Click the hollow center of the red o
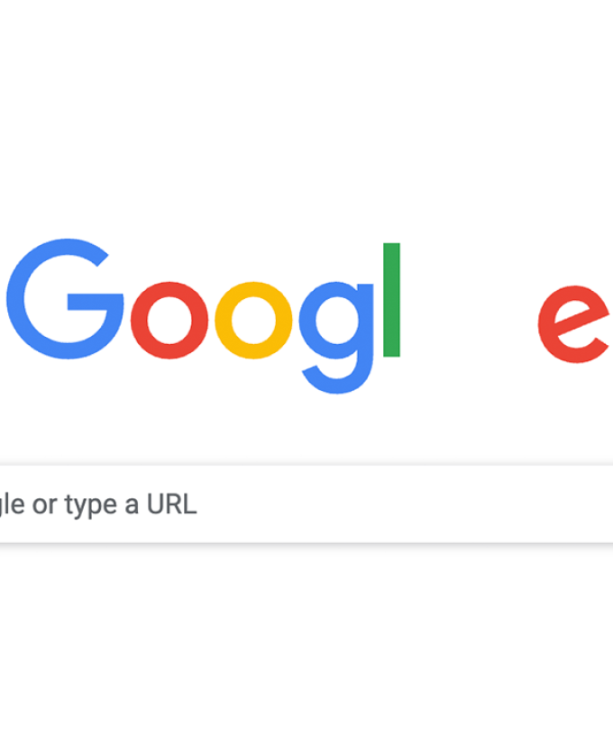Image resolution: width=613 pixels, height=735 pixels. point(169,320)
